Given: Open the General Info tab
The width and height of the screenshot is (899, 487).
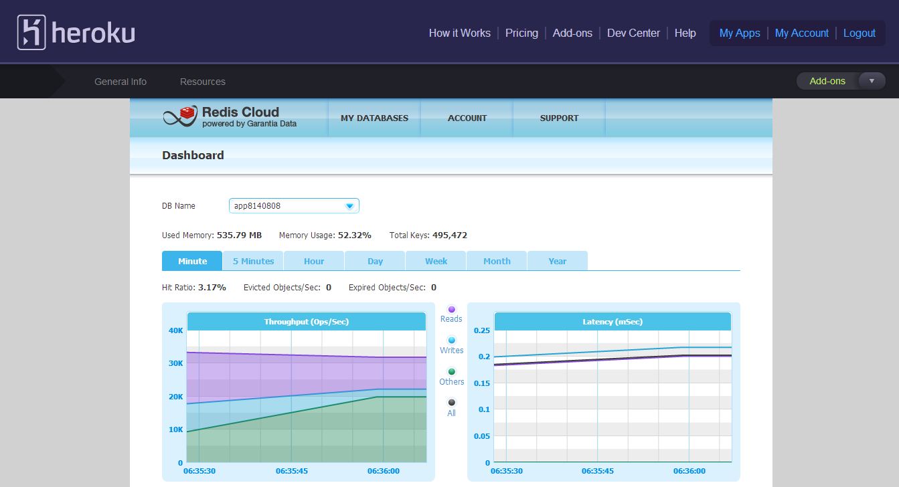Looking at the screenshot, I should click(x=120, y=82).
